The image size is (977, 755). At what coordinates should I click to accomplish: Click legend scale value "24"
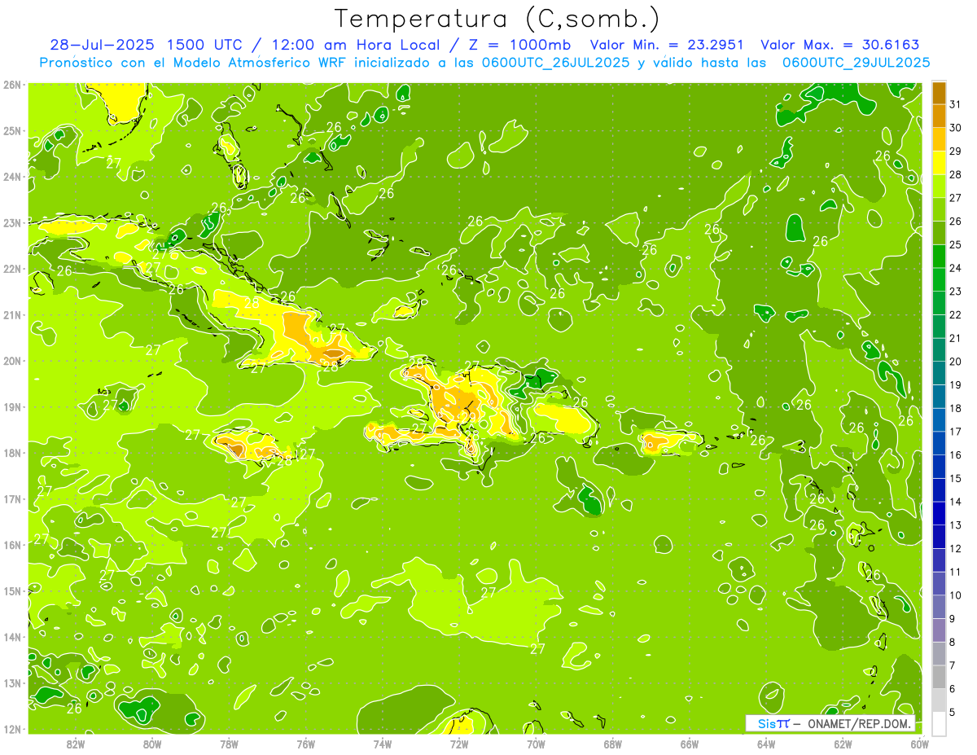(x=955, y=268)
